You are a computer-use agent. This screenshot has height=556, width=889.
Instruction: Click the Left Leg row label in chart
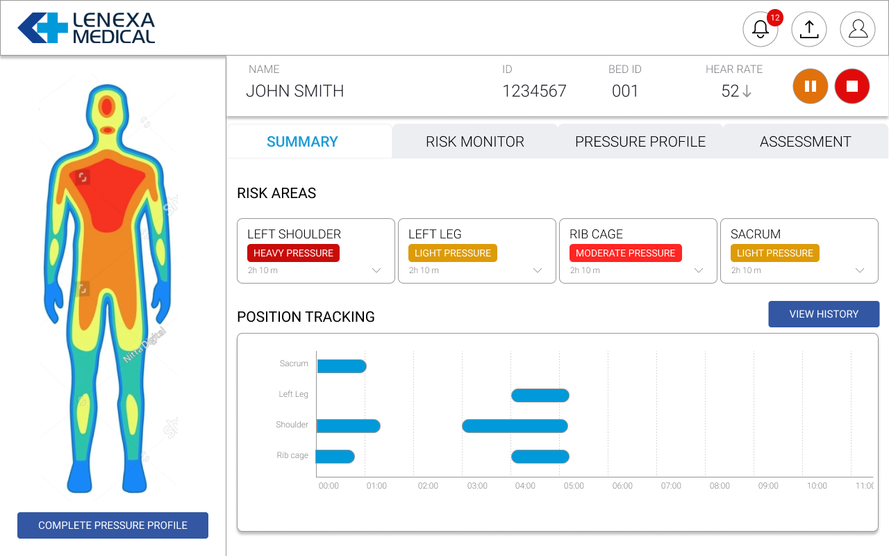pos(293,394)
